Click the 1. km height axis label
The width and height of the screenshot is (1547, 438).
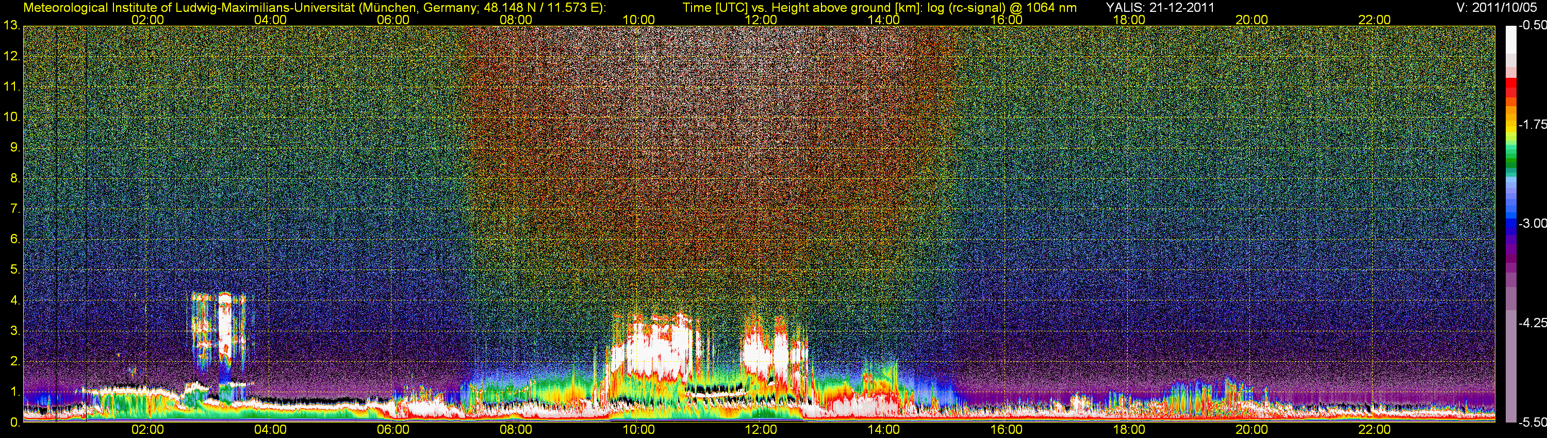(x=15, y=392)
